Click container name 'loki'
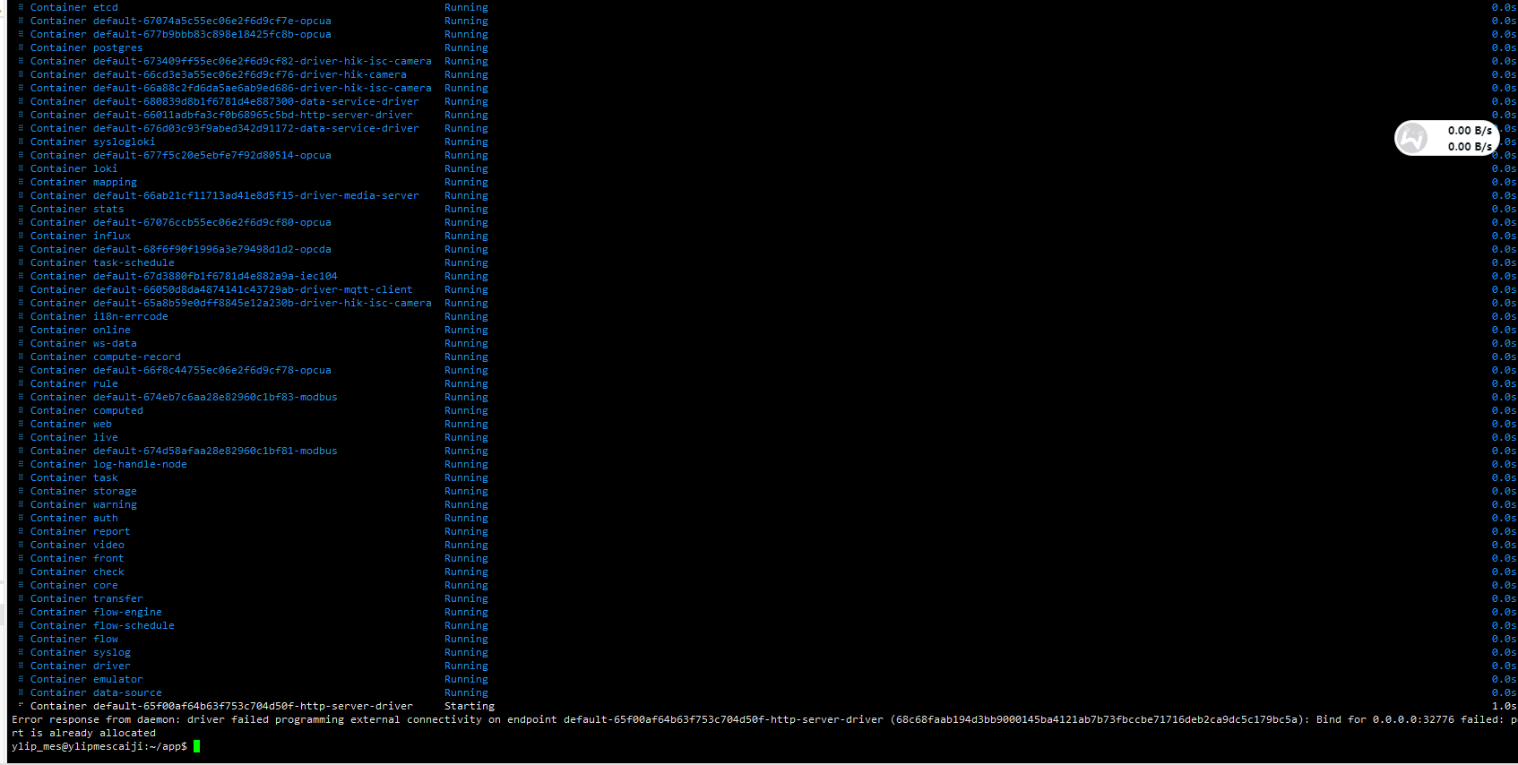Viewport: 1518px width, 765px height. (x=106, y=168)
